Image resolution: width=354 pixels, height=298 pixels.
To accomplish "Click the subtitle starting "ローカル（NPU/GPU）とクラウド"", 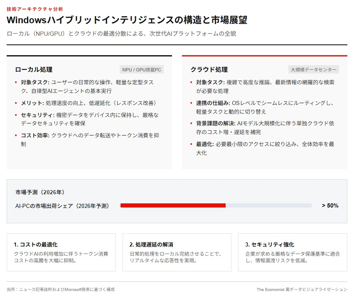I will coord(121,34).
